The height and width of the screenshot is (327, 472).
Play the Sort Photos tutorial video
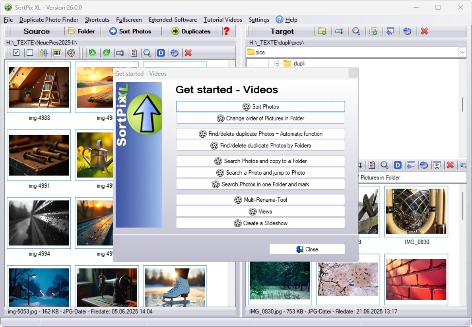[x=260, y=106]
